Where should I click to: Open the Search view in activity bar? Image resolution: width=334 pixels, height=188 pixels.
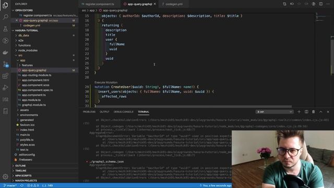click(5, 17)
